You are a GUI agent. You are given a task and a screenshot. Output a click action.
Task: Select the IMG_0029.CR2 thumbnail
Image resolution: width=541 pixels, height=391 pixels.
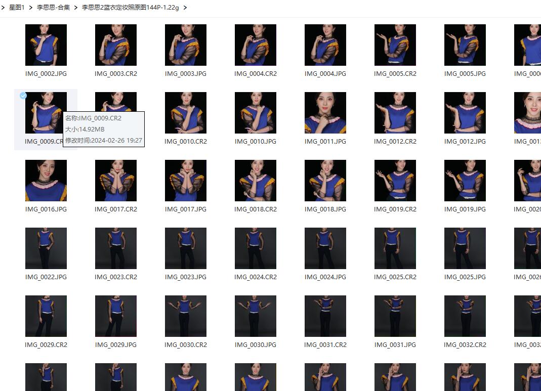pyautogui.click(x=46, y=316)
